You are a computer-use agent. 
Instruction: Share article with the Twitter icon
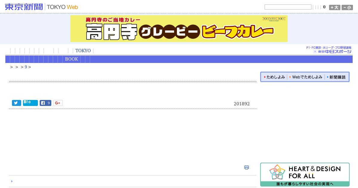[x=16, y=103]
